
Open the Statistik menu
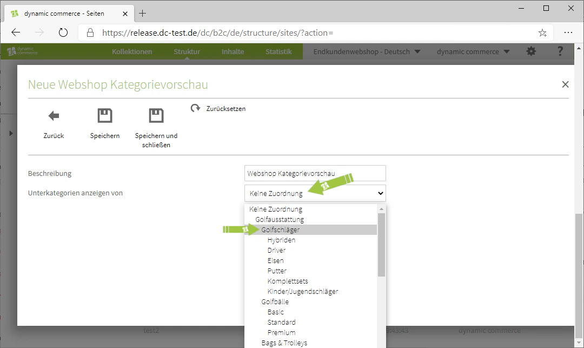pos(278,51)
